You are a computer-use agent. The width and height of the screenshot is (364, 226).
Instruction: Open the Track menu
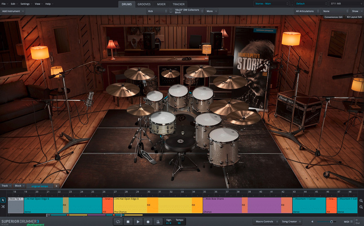click(x=6, y=186)
